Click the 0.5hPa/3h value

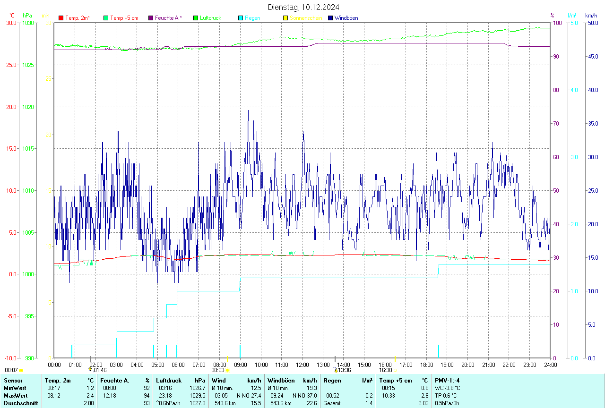447,403
